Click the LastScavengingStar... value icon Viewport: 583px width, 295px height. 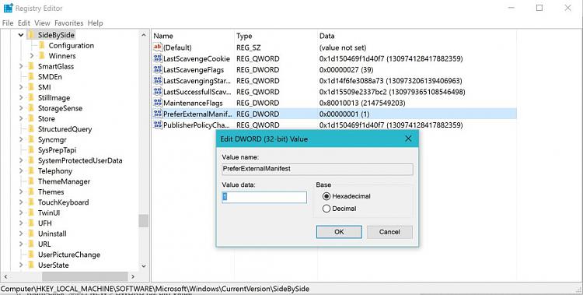pos(158,80)
